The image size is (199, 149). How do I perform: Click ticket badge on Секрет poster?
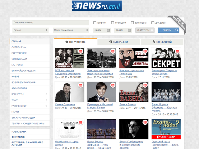coord(177,51)
